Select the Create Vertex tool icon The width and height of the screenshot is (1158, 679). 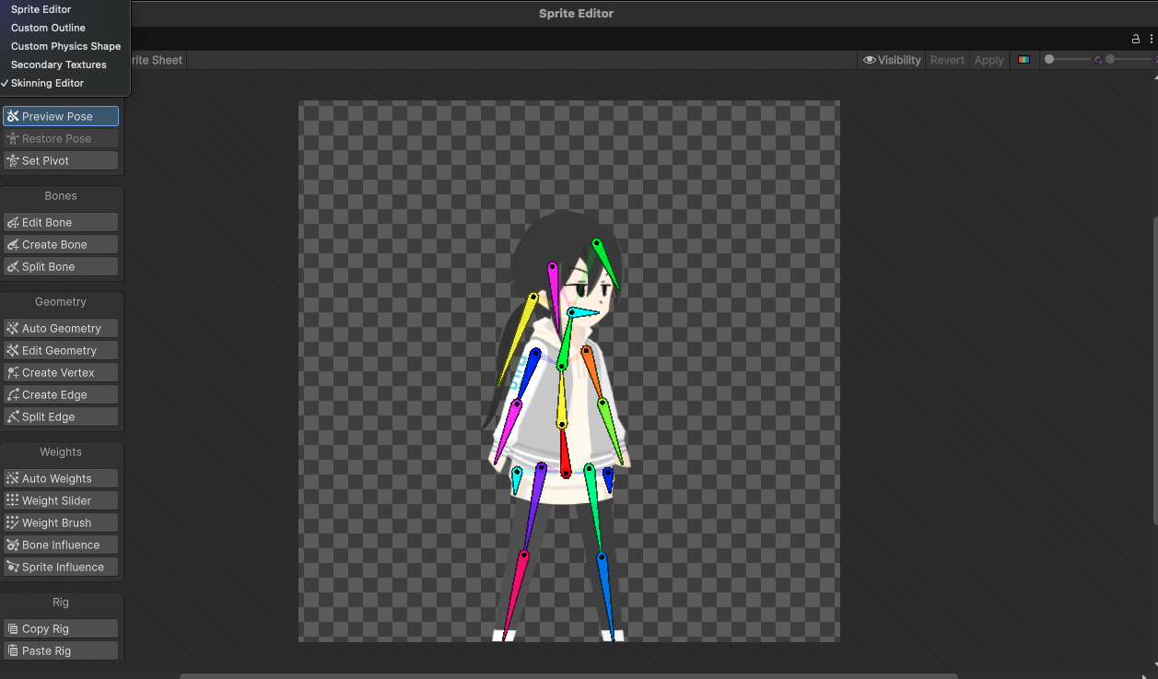pyautogui.click(x=13, y=373)
